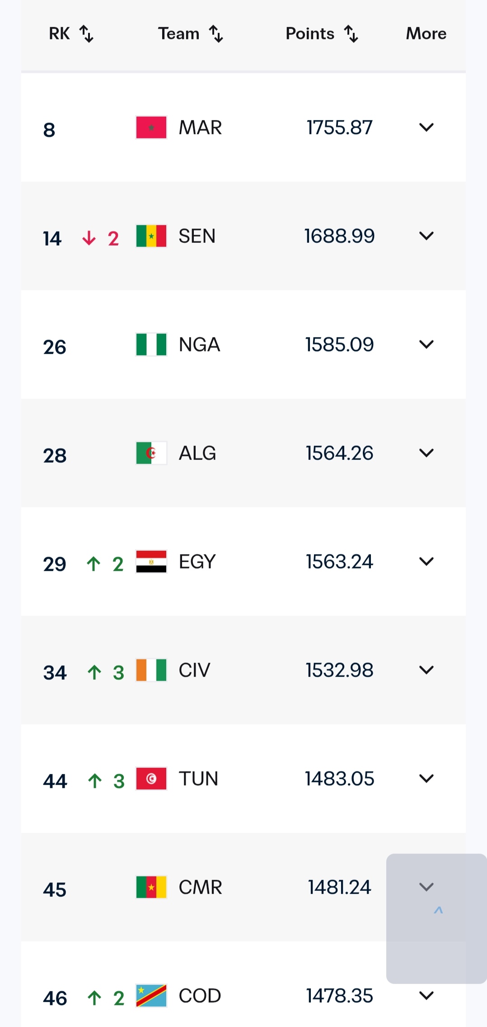Click the Algeria flag icon
487x1027 pixels.
click(x=151, y=453)
